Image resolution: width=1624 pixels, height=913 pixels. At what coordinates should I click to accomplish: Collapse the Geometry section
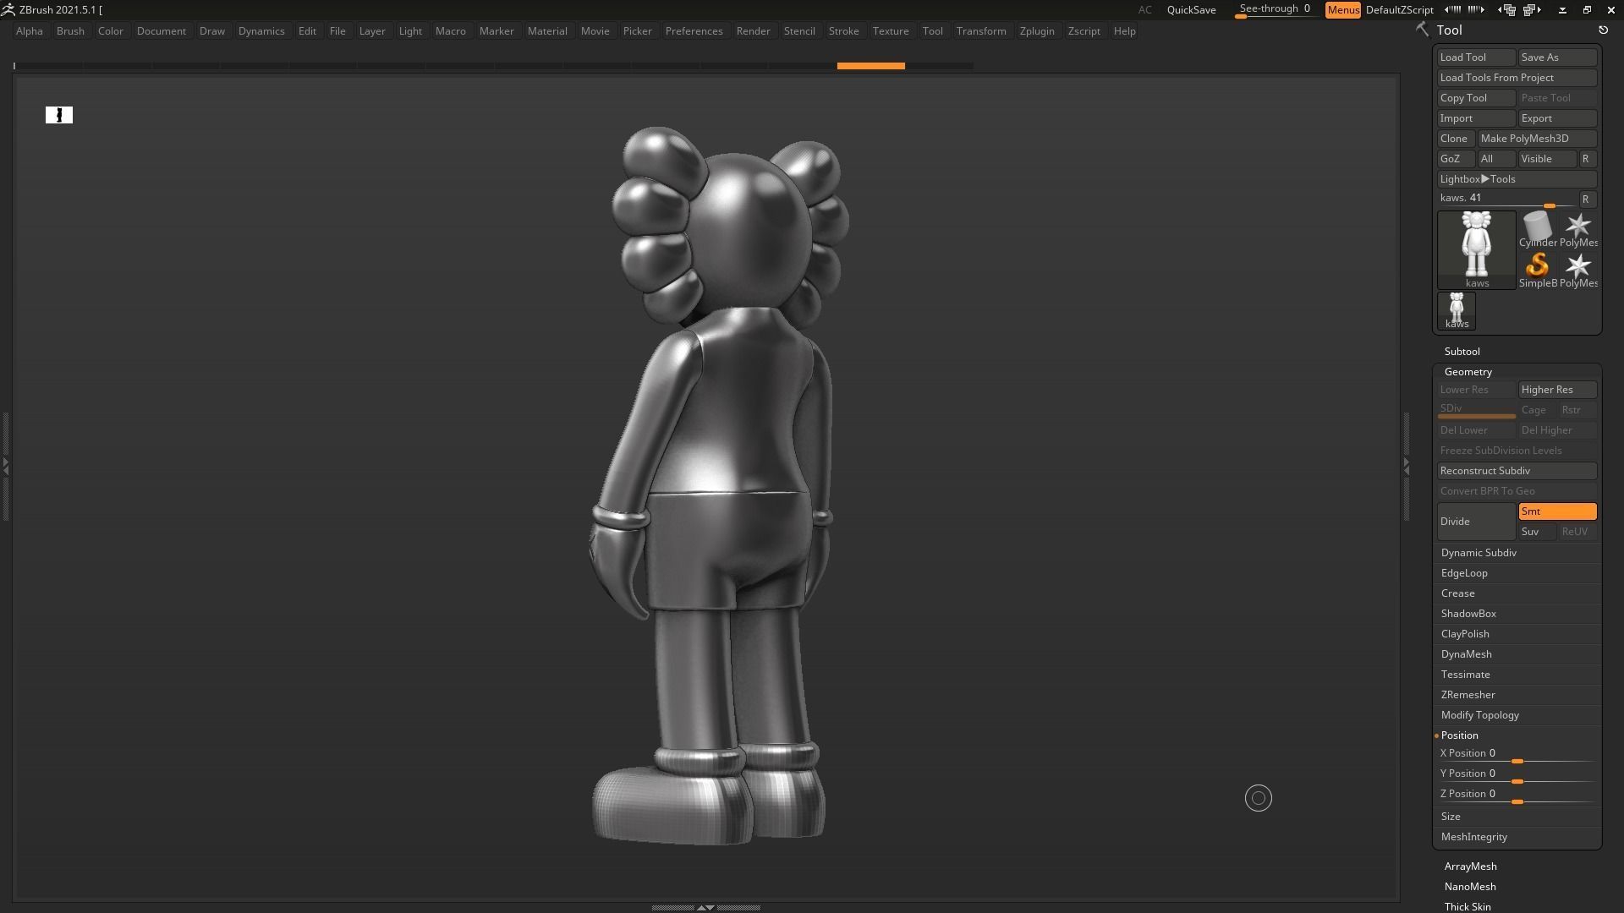pyautogui.click(x=1468, y=372)
